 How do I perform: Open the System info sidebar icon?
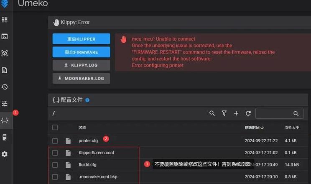[4, 137]
